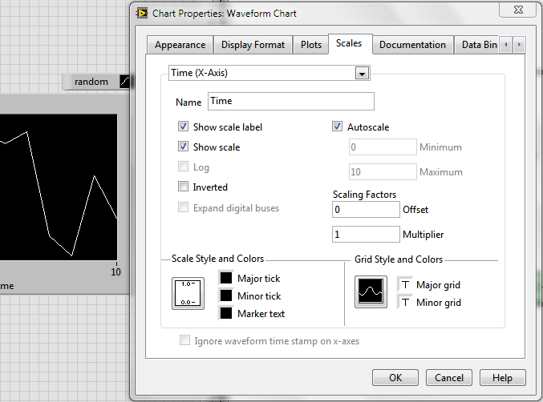Click the Scaling Factors heading
543x402 pixels.
pos(364,195)
